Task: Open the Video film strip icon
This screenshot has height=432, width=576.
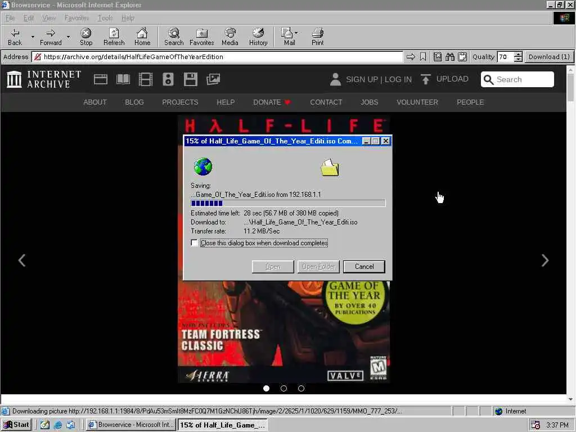Action: (x=146, y=79)
